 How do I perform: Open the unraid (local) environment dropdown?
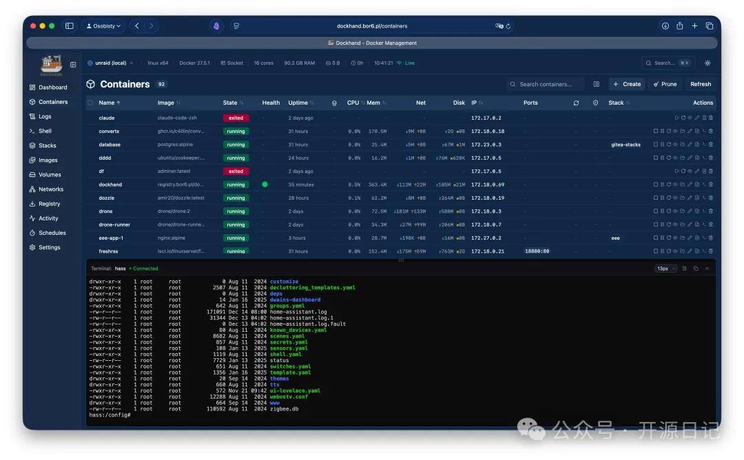[110, 63]
